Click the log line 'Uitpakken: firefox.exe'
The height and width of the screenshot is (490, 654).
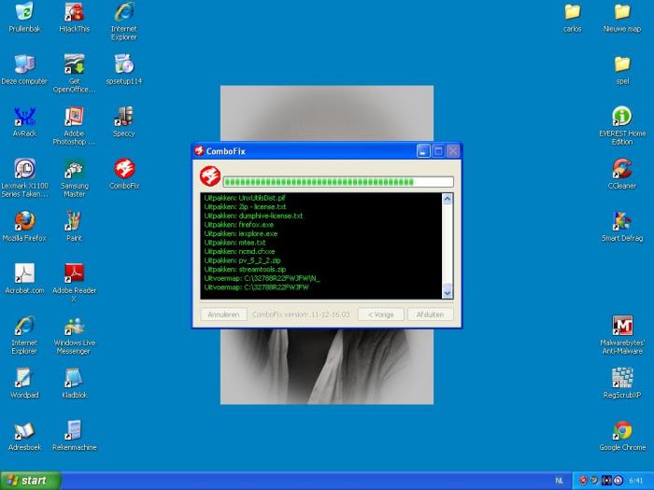point(239,225)
